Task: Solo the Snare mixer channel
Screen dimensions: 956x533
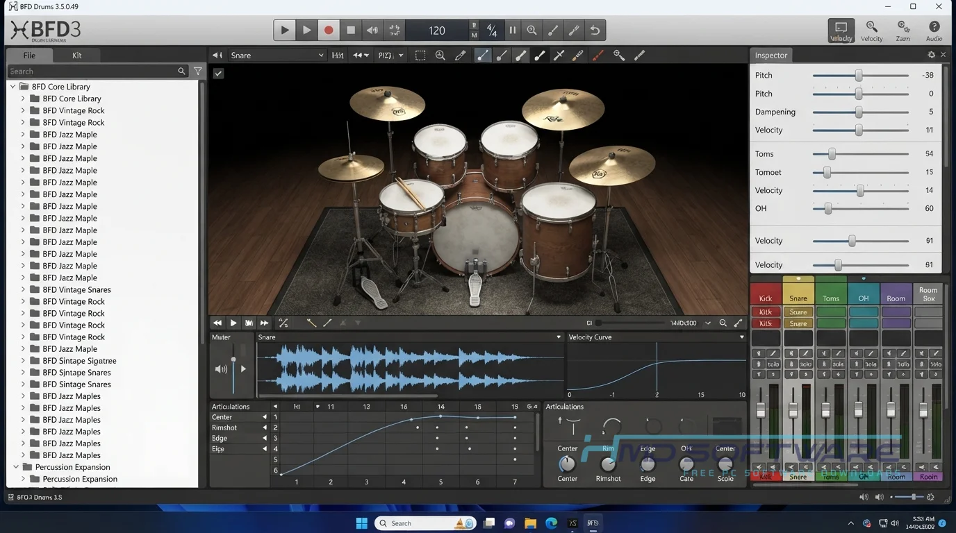Action: [x=805, y=364]
